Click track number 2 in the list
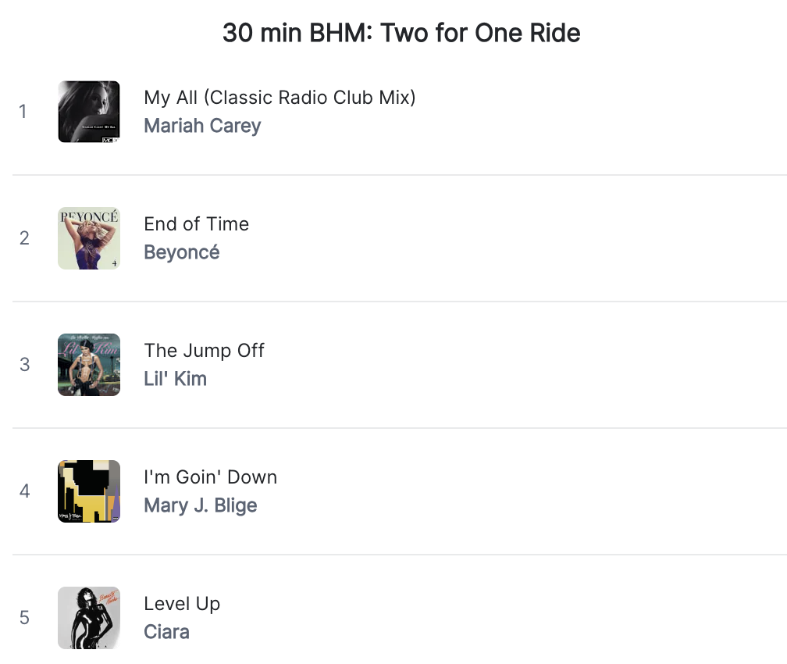The height and width of the screenshot is (664, 787). click(x=23, y=238)
